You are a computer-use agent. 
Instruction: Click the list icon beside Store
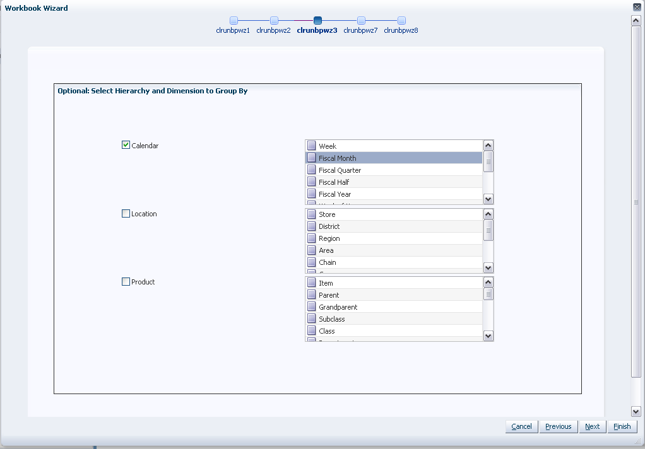[311, 214]
